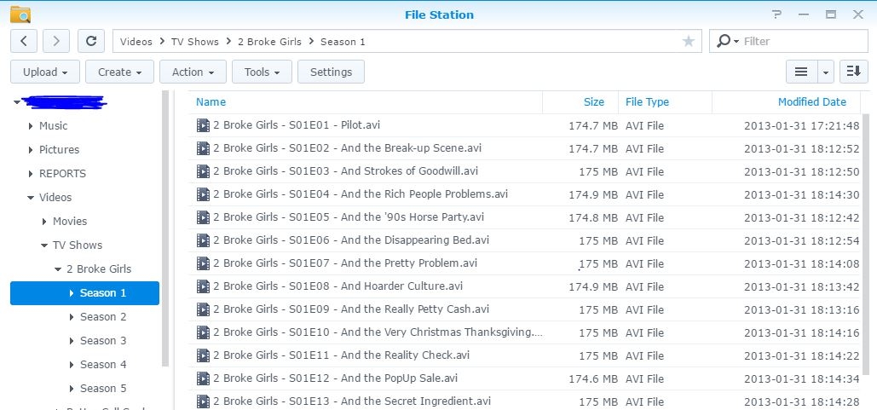Open the Upload dropdown menu
The height and width of the screenshot is (410, 877).
pos(45,72)
